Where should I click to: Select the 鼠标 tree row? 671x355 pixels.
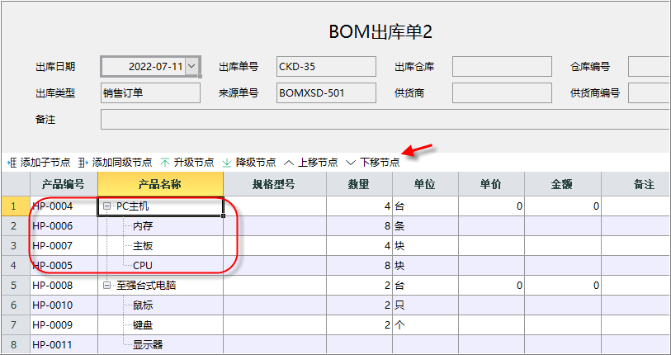click(160, 305)
